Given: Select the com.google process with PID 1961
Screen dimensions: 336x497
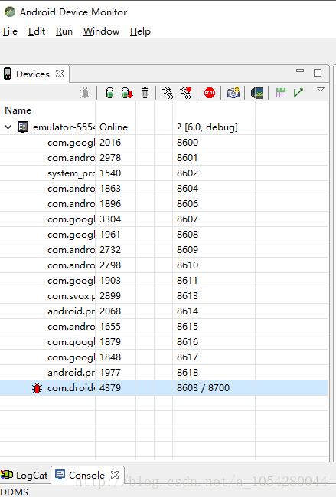Looking at the screenshot, I should 164,235.
